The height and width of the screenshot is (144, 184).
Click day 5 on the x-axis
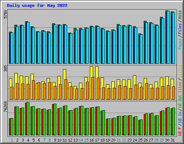coord(33,140)
